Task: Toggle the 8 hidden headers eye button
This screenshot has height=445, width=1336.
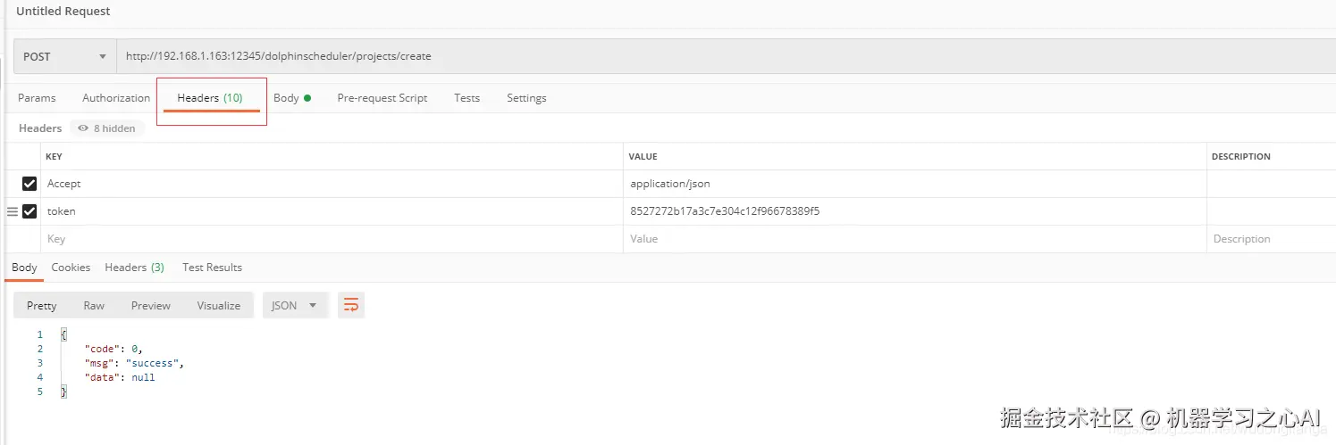Action: tap(106, 128)
